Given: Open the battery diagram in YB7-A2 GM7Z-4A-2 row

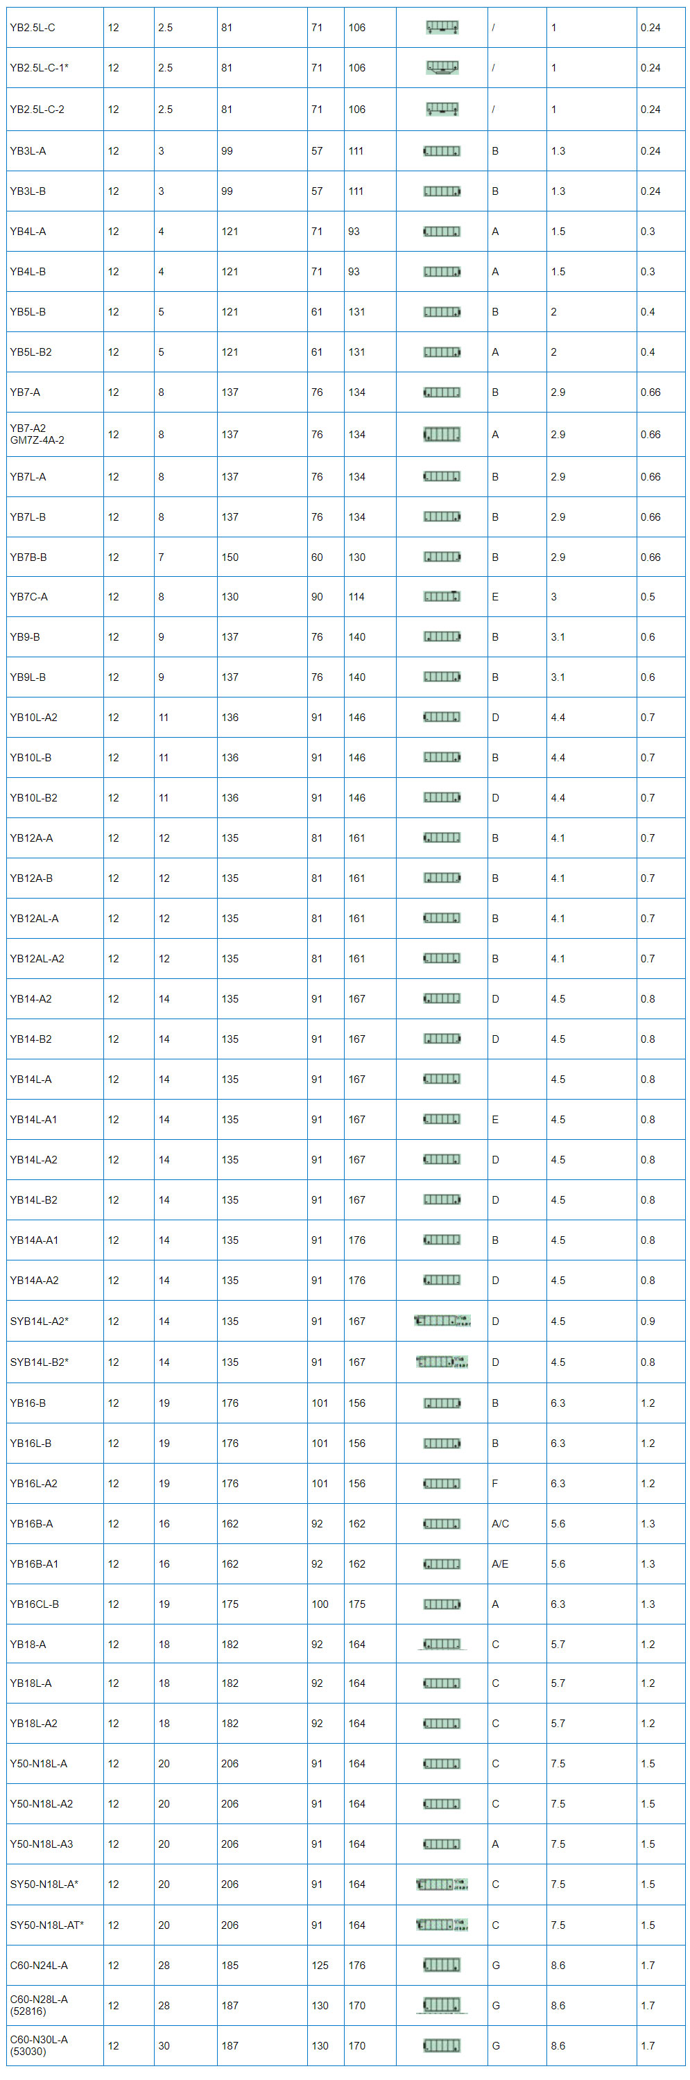Looking at the screenshot, I should point(442,435).
